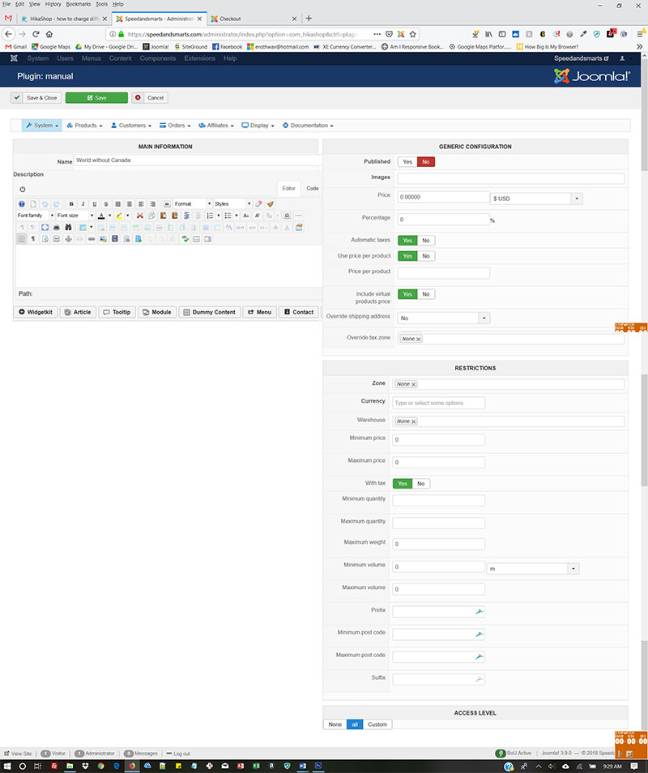Open the Font family dropdown
This screenshot has width=648, height=773.
(x=36, y=216)
